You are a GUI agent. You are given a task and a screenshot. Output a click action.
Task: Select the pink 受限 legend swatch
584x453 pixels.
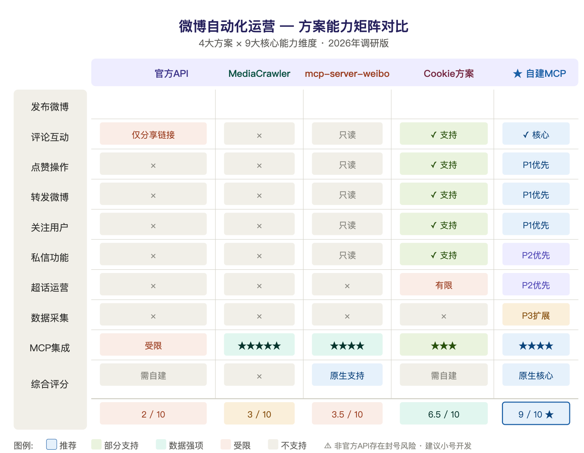click(x=226, y=444)
